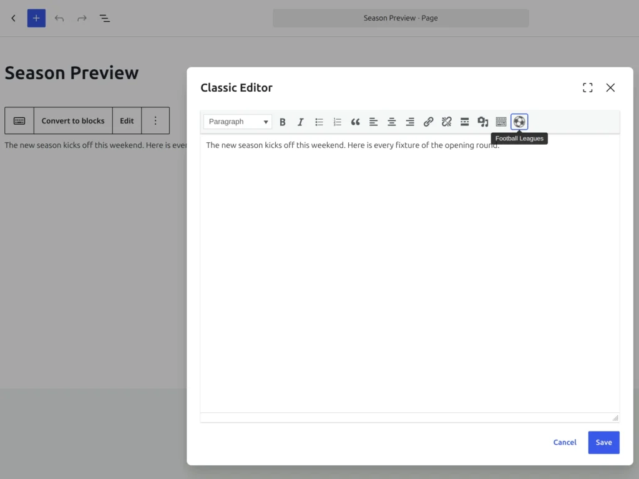Click the Classic block keyboard icon
639x479 pixels.
19,120
